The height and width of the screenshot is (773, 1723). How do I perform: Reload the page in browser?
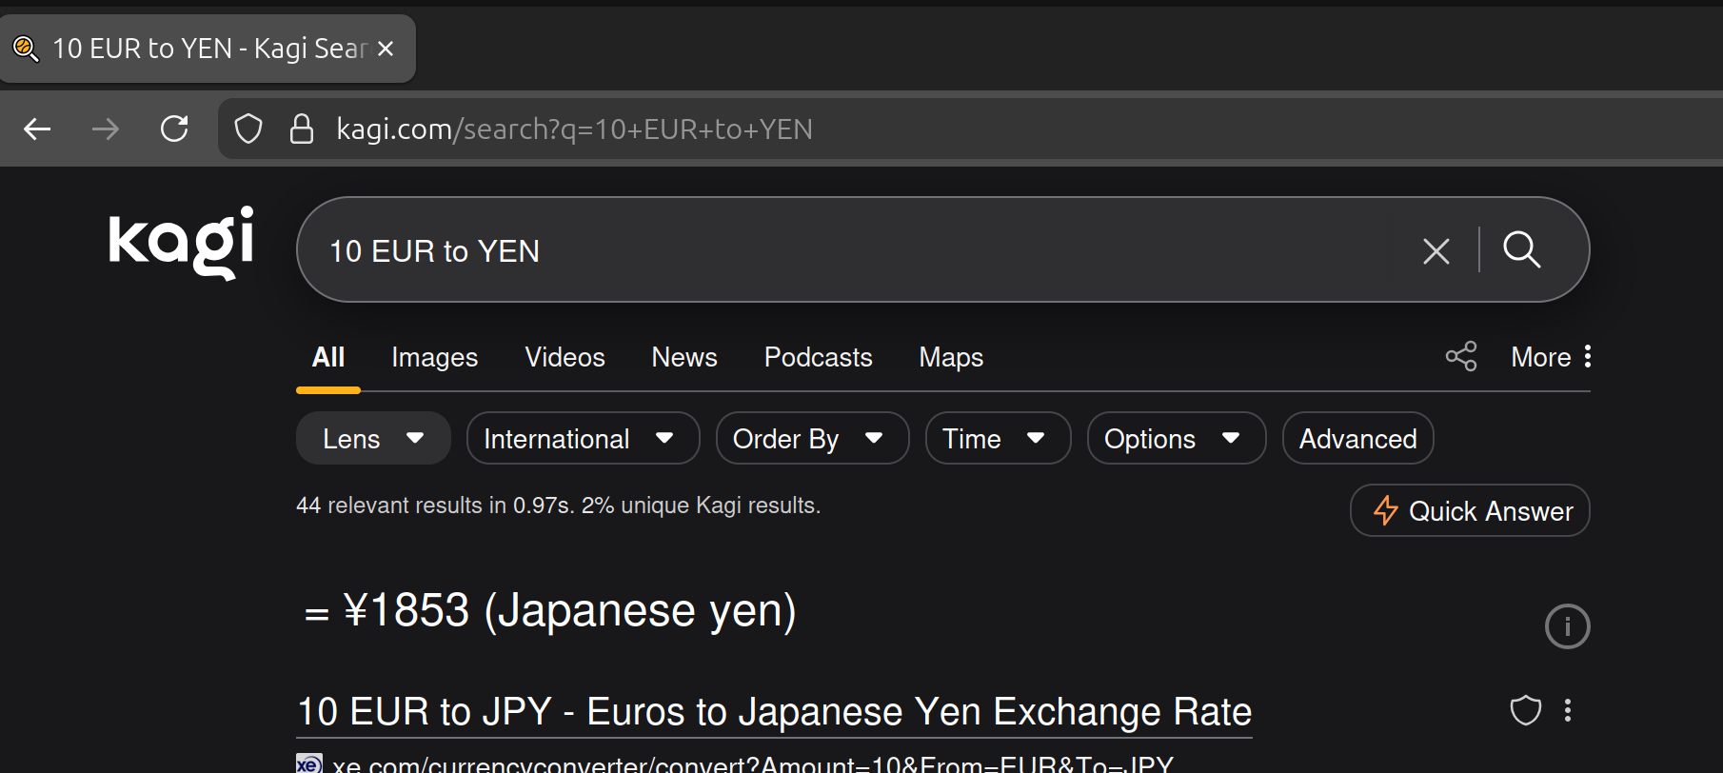coord(174,129)
